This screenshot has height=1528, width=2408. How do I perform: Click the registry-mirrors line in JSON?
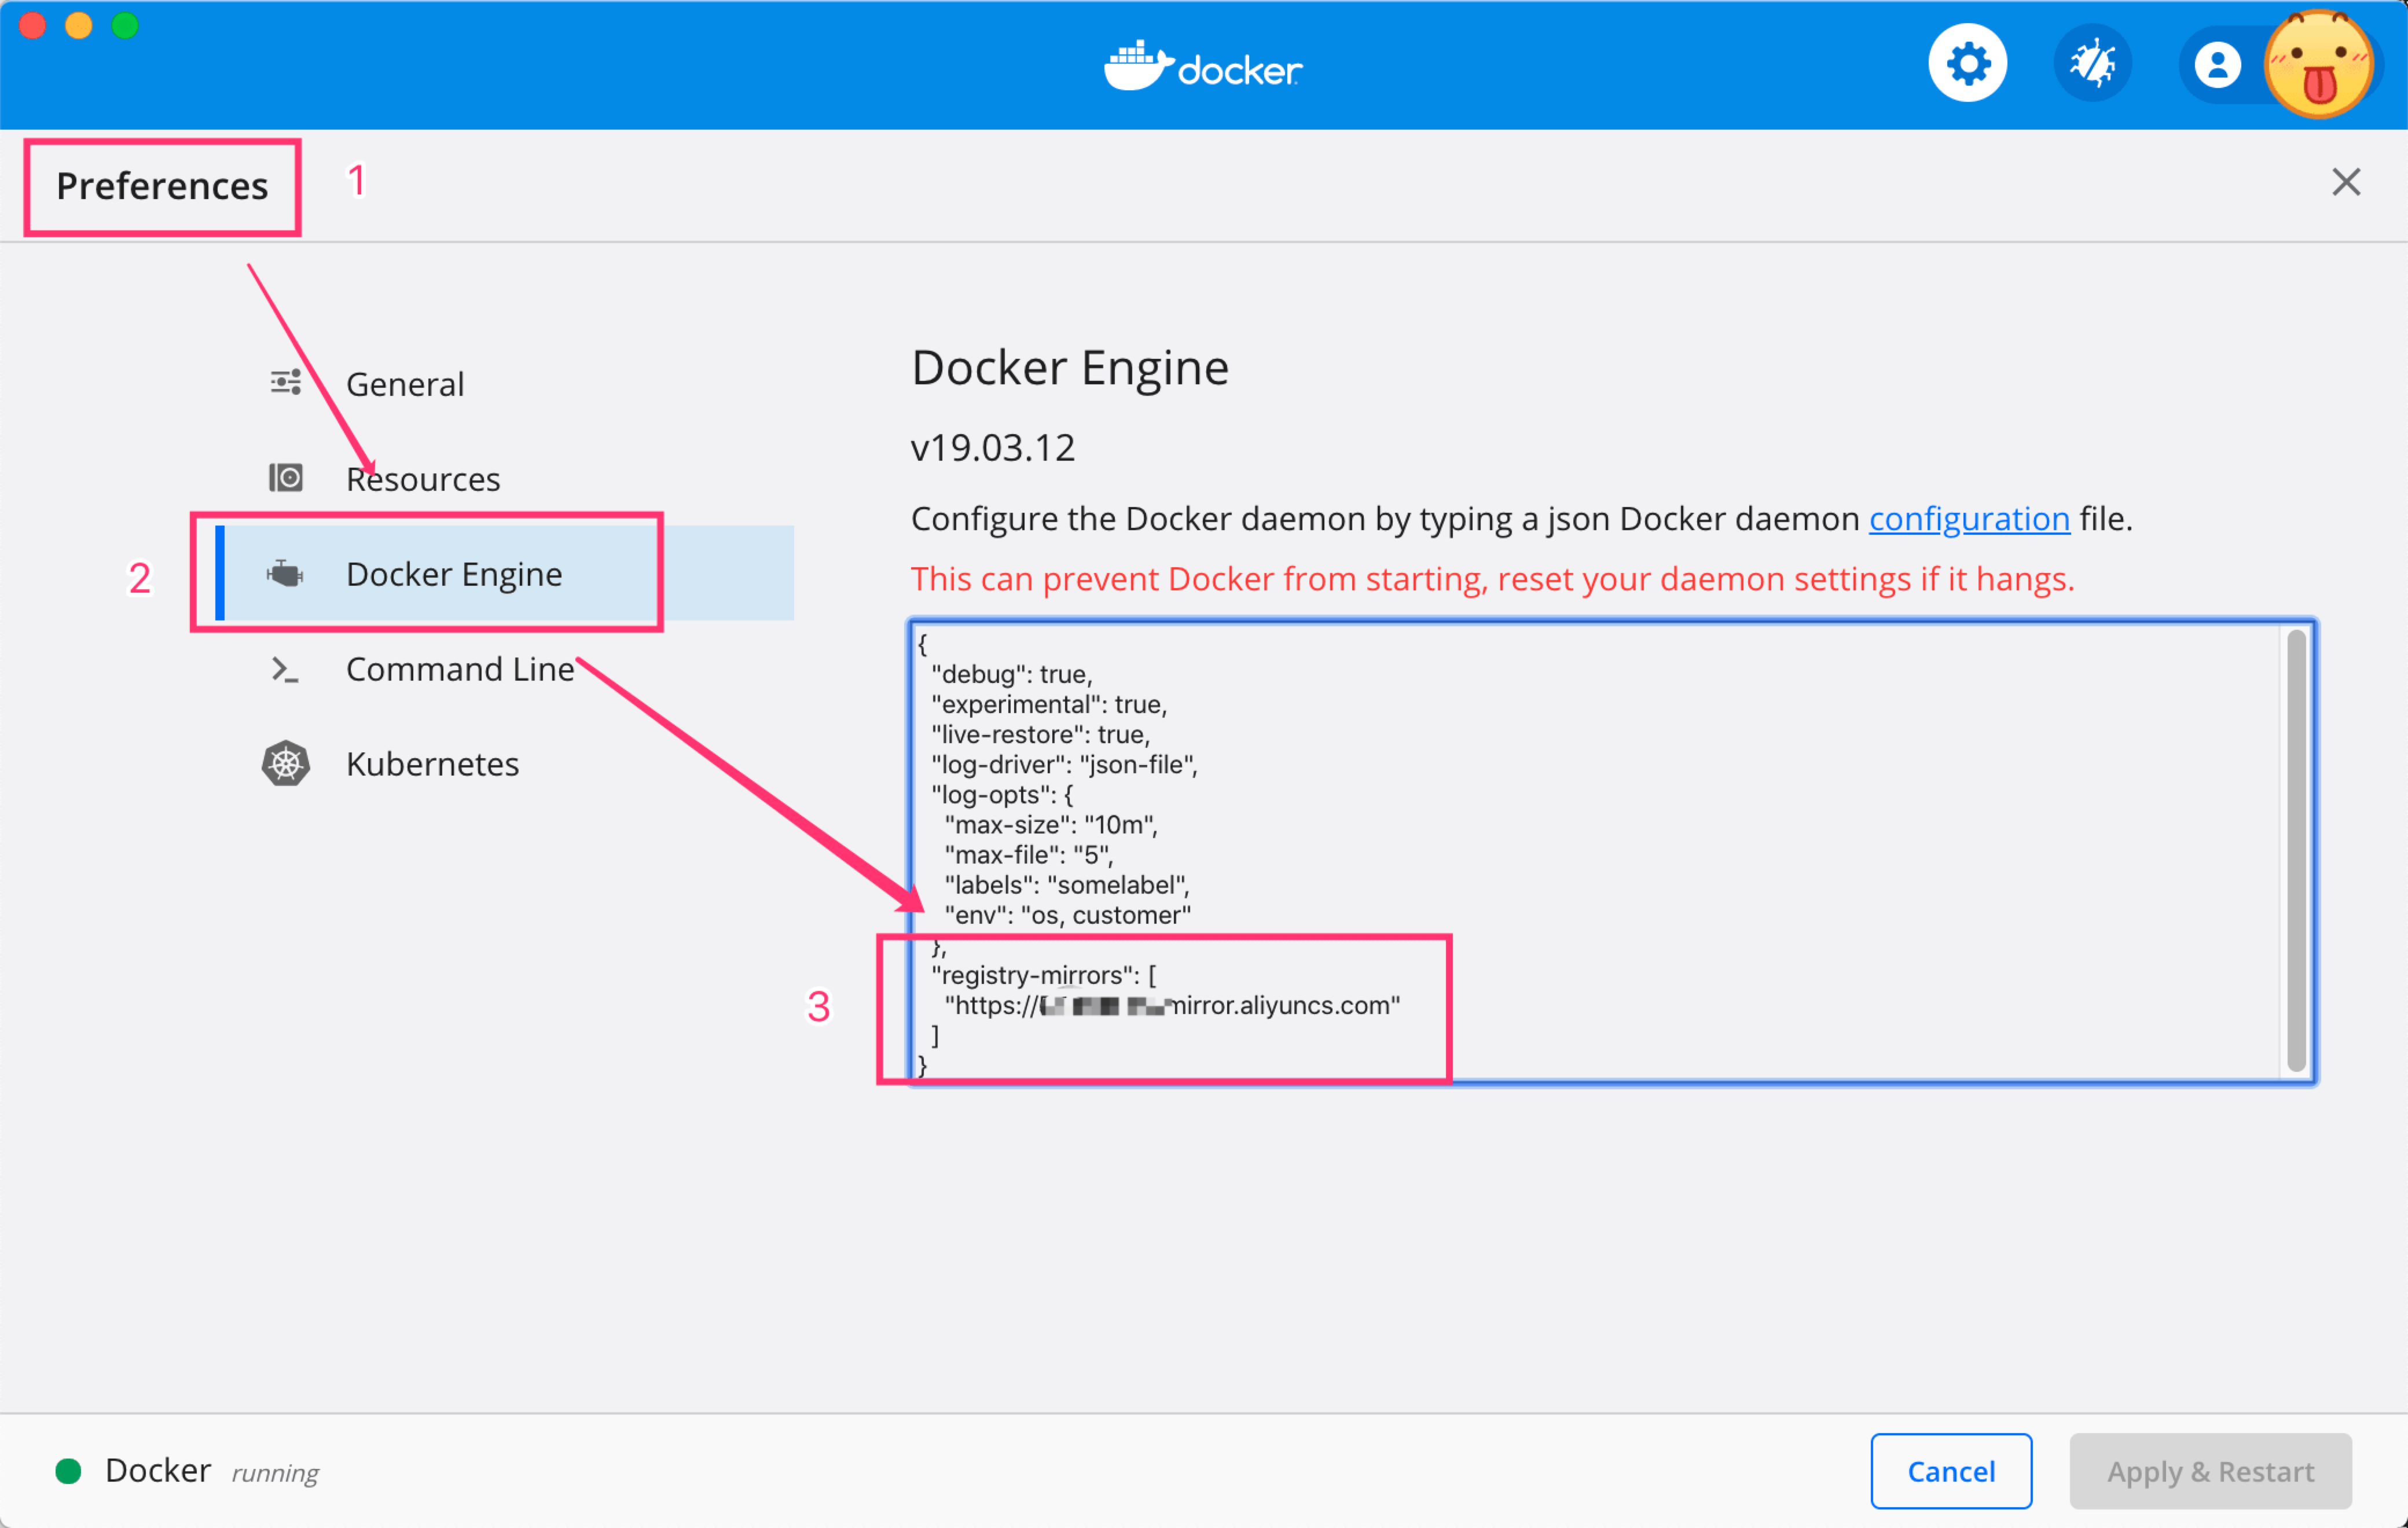tap(1043, 975)
